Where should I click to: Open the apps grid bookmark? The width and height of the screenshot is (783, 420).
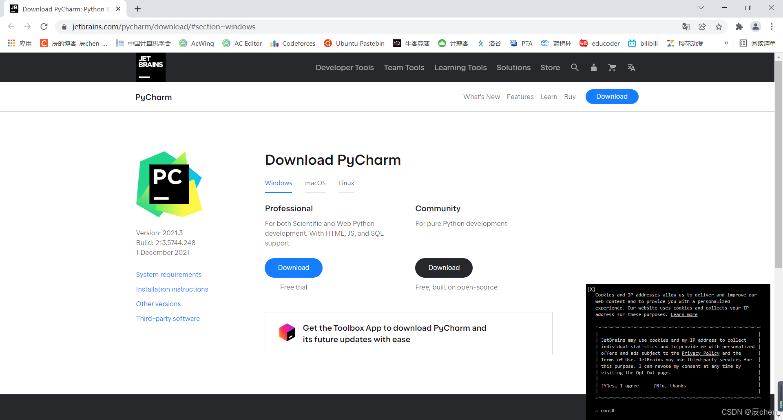tap(20, 43)
